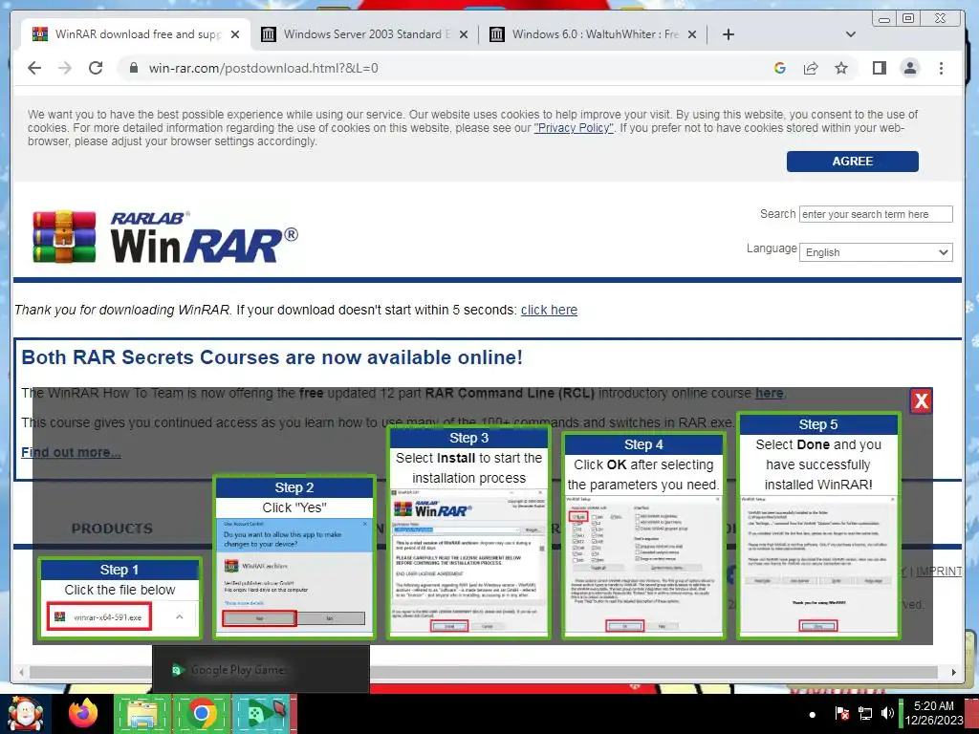Screen dimensions: 979x734
Task: Click the Google Play Games tooltip preview
Action: click(x=261, y=670)
